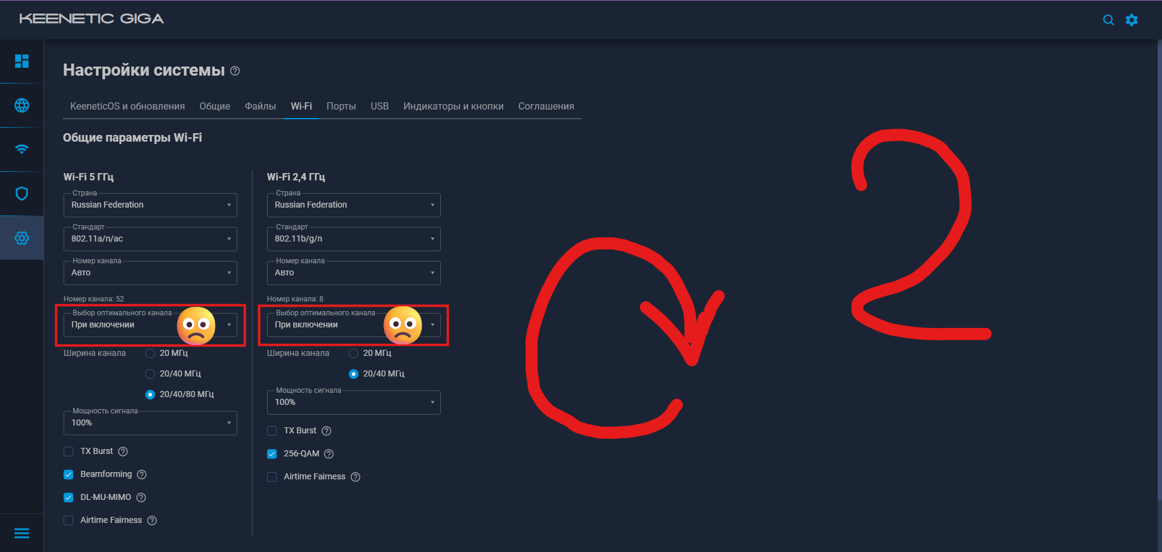Click help icon next to 256-QAM

click(329, 454)
